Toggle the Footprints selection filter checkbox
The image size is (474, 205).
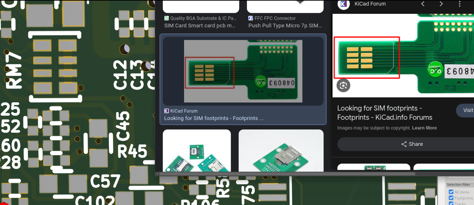[451, 198]
